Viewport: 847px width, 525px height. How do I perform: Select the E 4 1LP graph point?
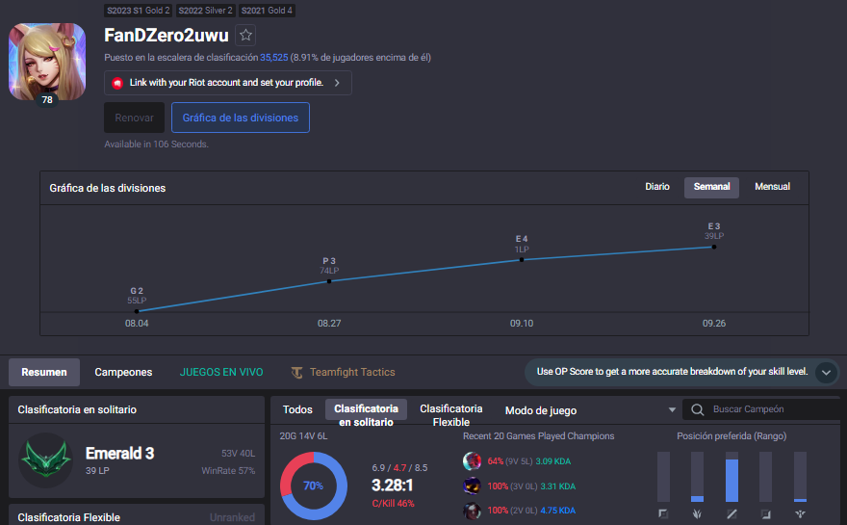[x=522, y=259]
